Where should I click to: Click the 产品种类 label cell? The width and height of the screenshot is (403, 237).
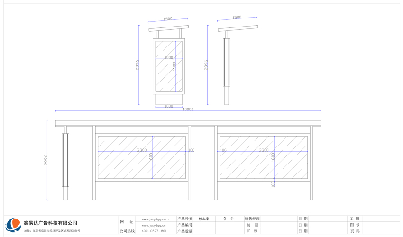(185, 219)
